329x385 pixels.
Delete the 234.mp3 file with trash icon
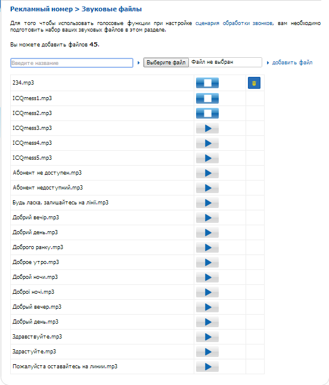click(x=254, y=83)
